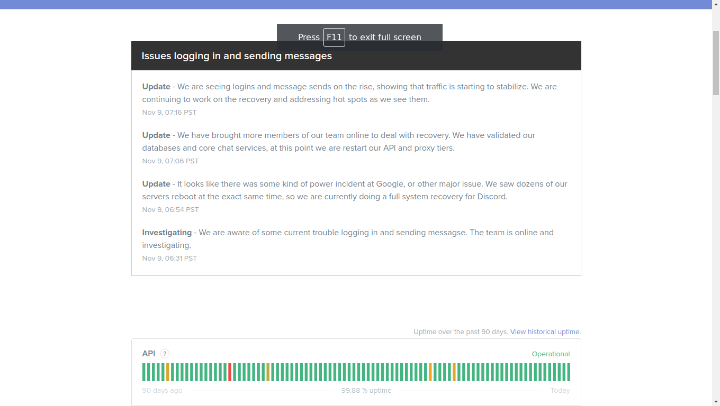The width and height of the screenshot is (720, 406).
Task: Click the 'Nov 9, 06:31 PST' timestamp
Action: [x=169, y=259]
